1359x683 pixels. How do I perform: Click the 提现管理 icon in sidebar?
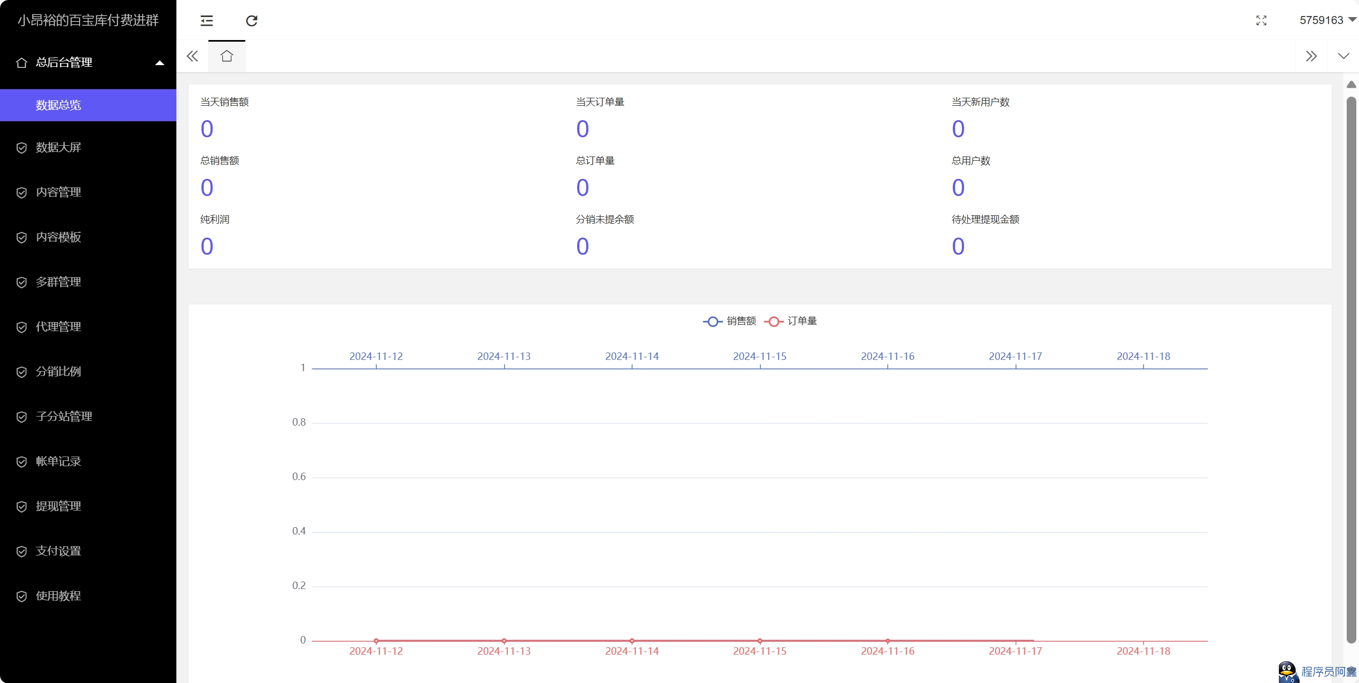[x=22, y=506]
